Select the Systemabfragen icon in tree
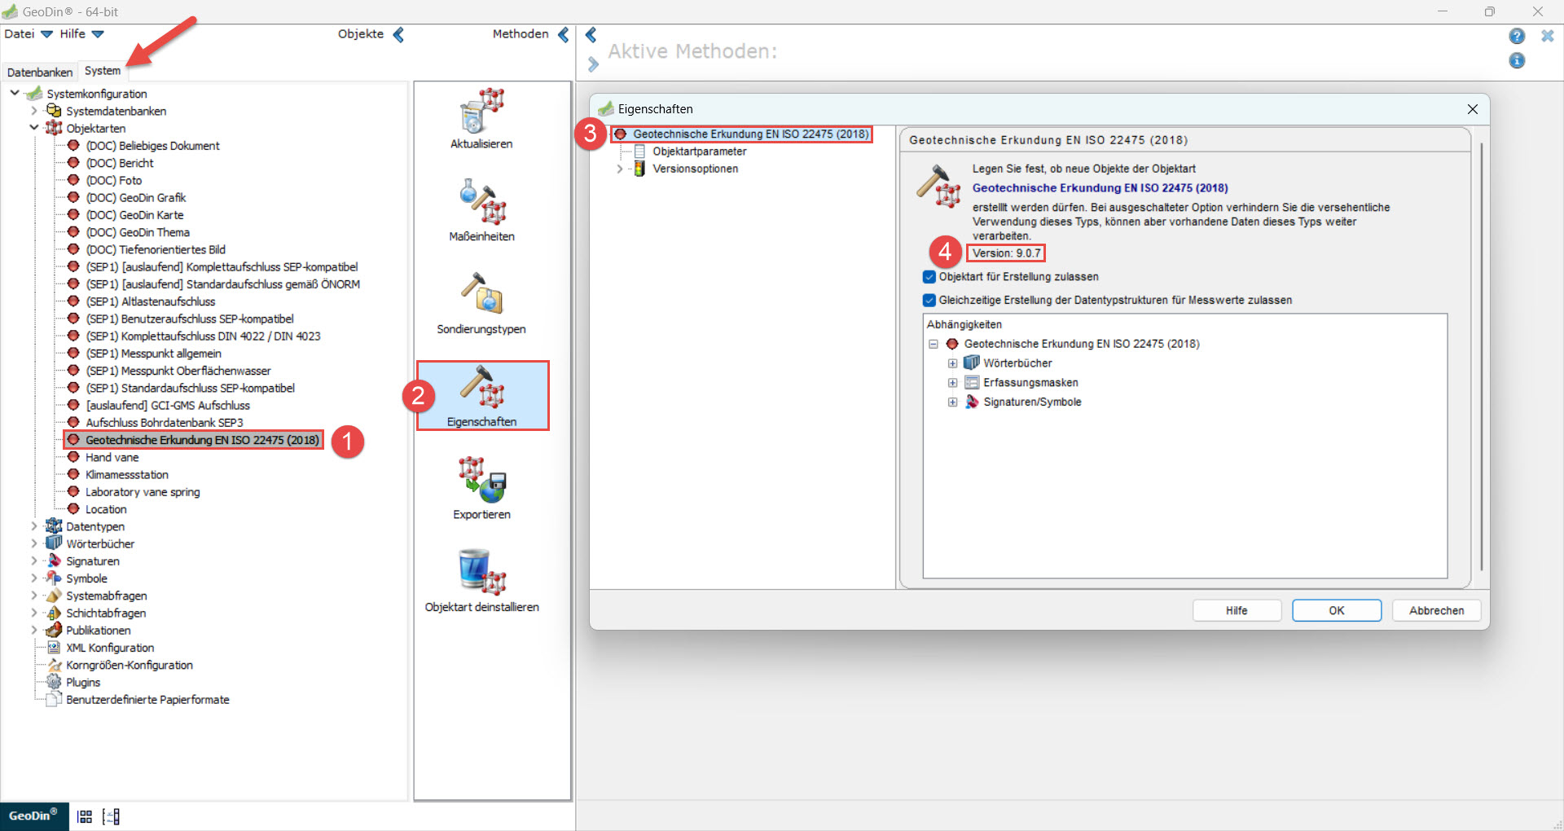Screen dimensions: 1564x831 click(x=54, y=596)
